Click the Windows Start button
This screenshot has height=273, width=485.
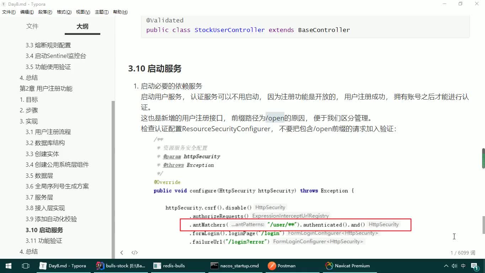coord(9,266)
